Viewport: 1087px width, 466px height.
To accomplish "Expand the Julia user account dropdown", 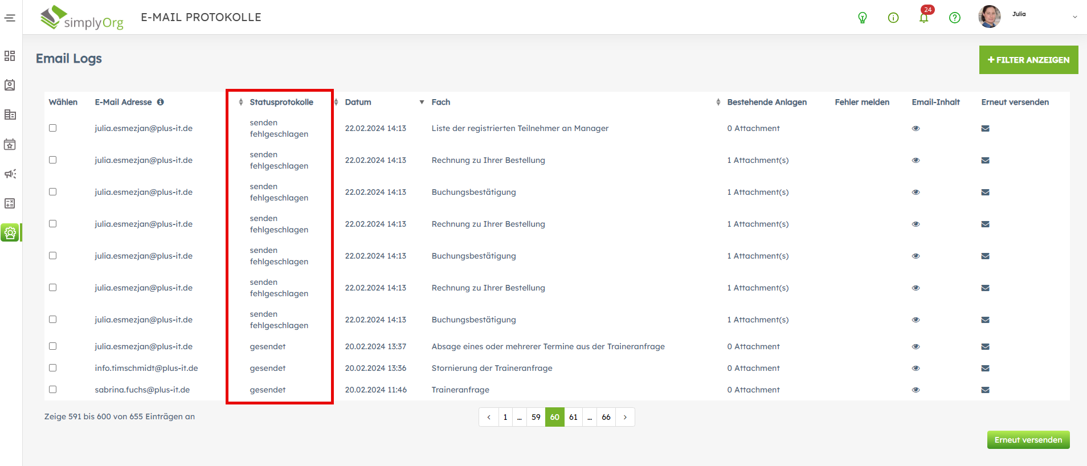I will (1074, 17).
